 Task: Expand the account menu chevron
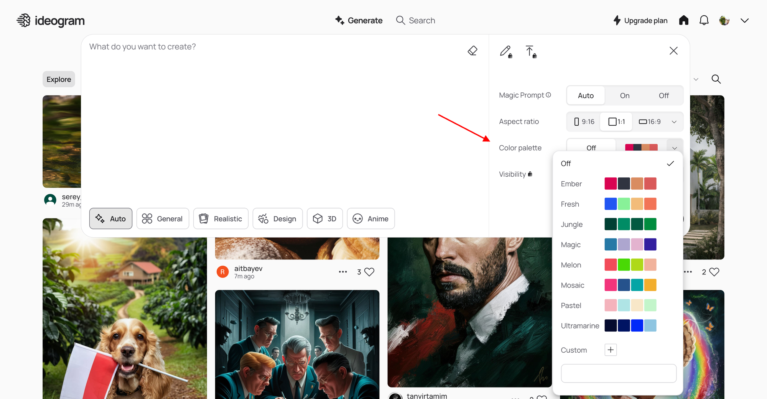click(745, 20)
